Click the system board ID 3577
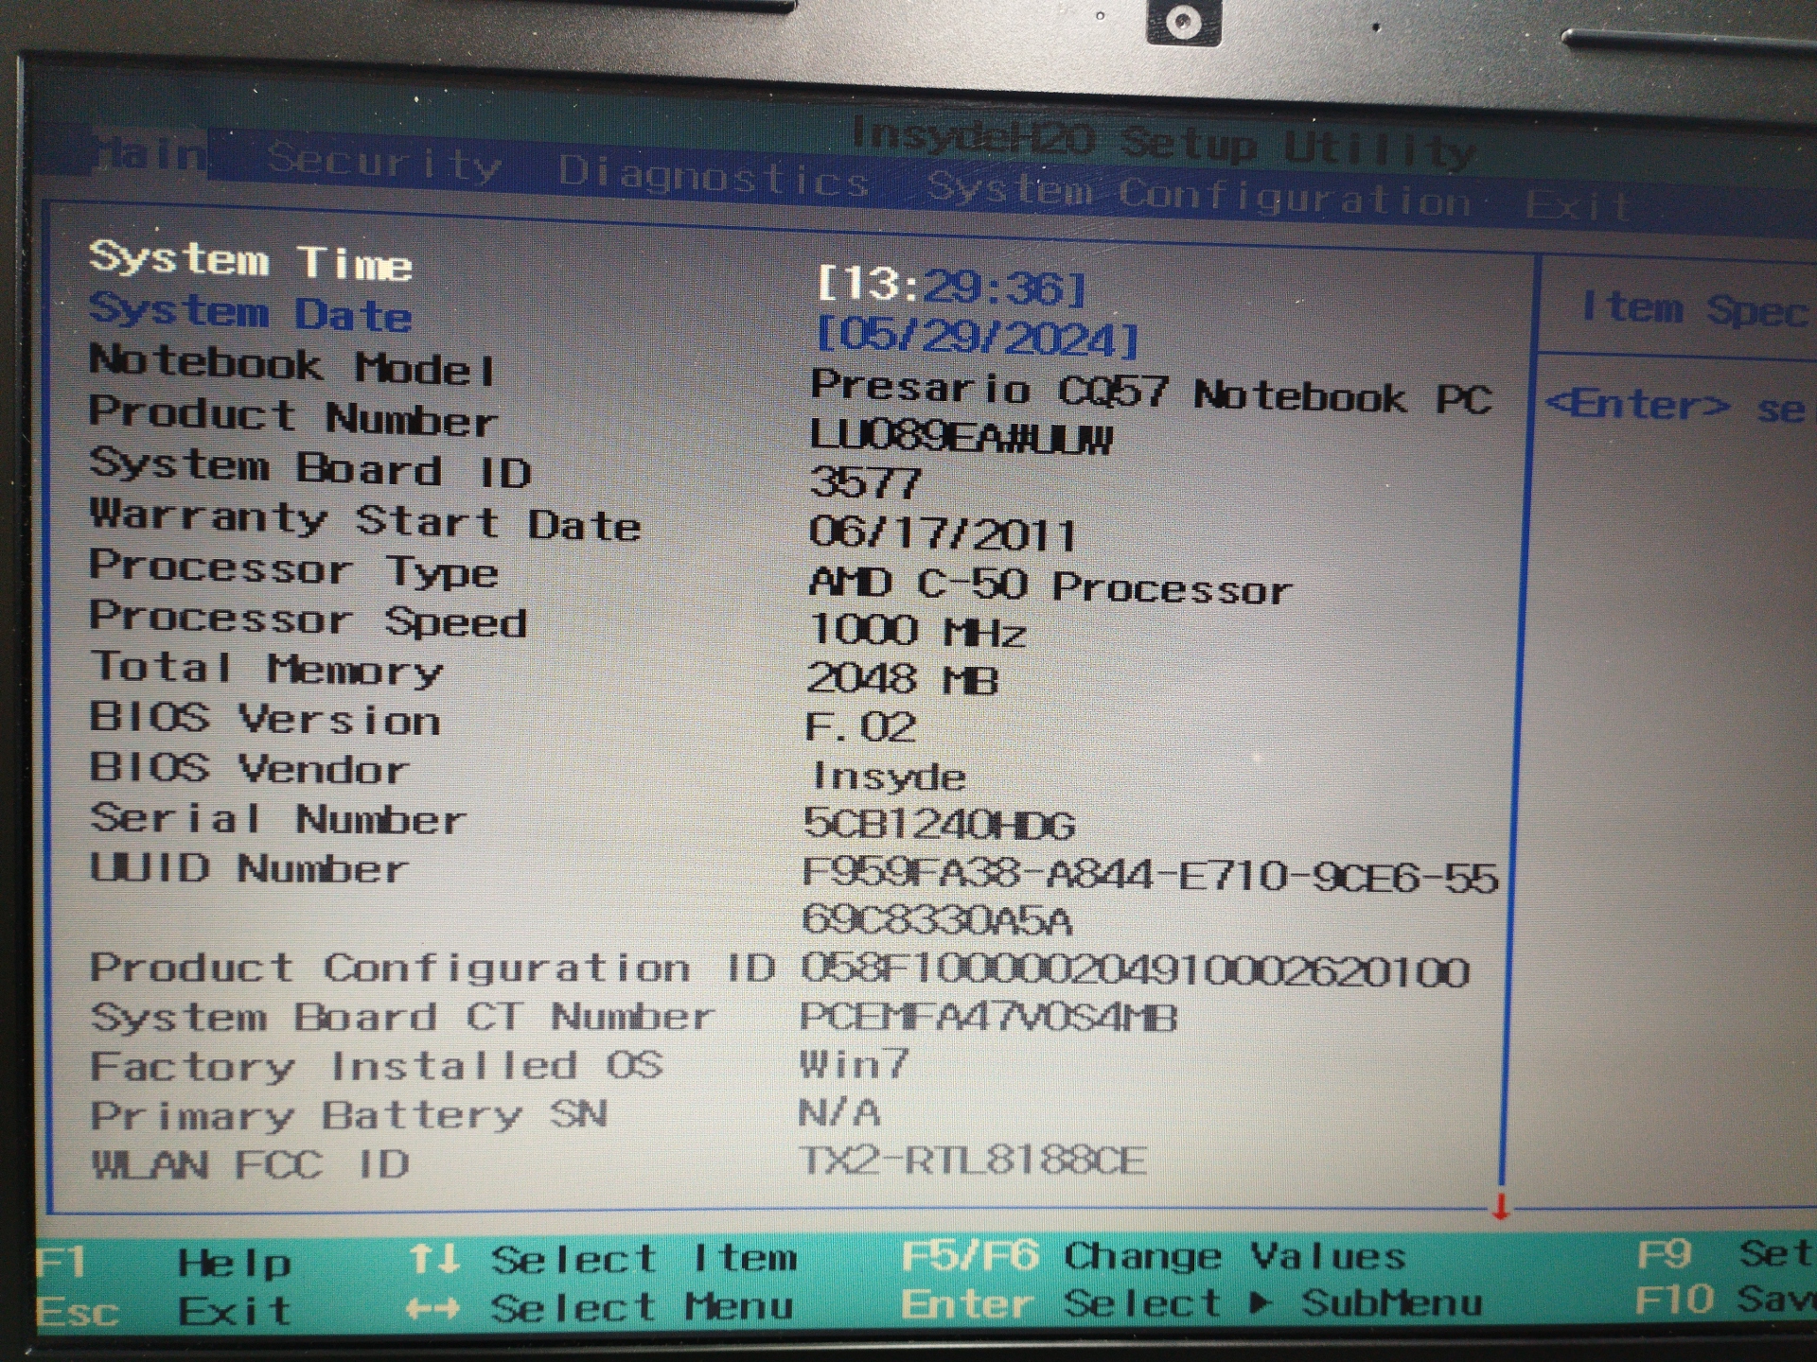The width and height of the screenshot is (1817, 1362). coord(865,483)
